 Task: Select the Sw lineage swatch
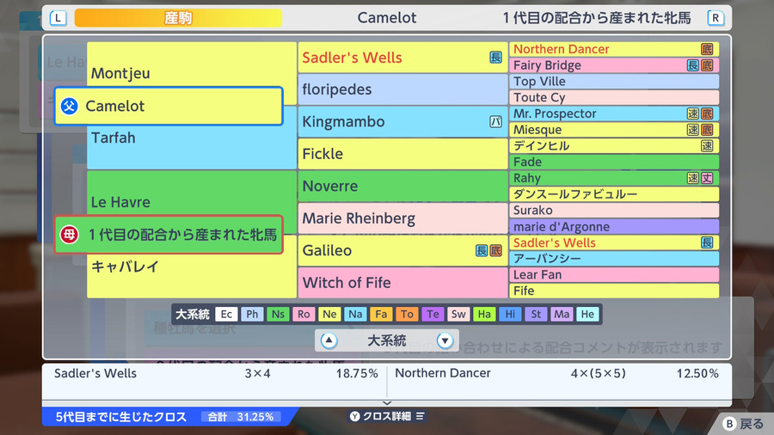click(x=458, y=314)
